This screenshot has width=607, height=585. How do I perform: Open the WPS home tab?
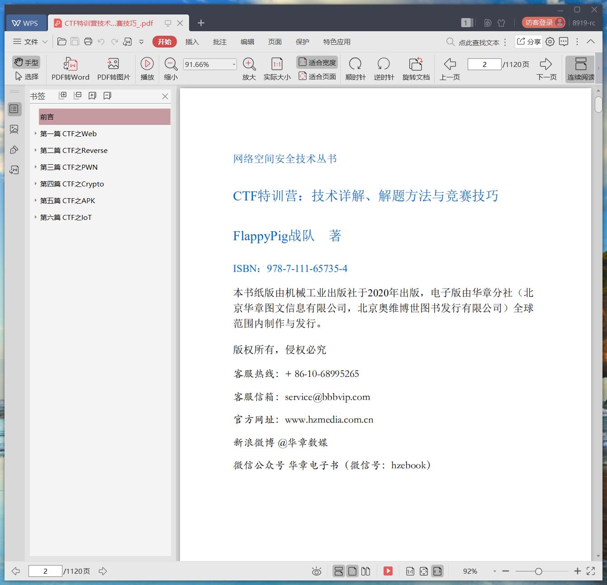pos(26,23)
